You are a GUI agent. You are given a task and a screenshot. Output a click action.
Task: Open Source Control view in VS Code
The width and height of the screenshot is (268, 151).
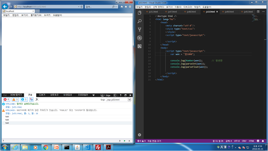[140, 29]
